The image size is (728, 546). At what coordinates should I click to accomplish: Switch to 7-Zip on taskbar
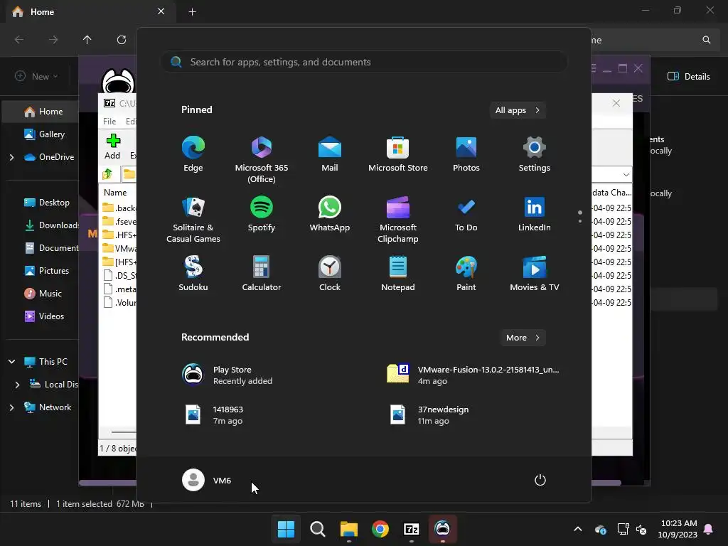412,528
